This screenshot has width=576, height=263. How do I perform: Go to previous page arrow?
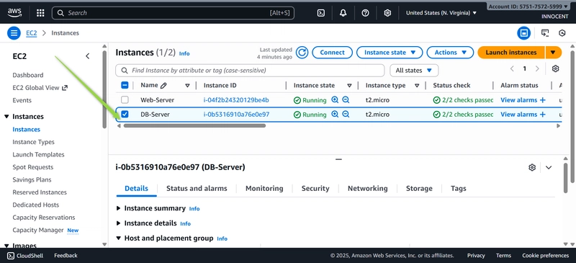pyautogui.click(x=512, y=68)
